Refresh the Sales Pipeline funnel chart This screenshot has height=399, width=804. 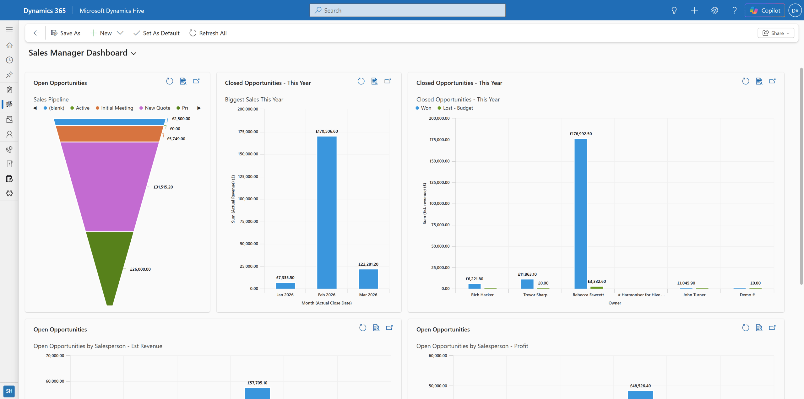click(169, 81)
